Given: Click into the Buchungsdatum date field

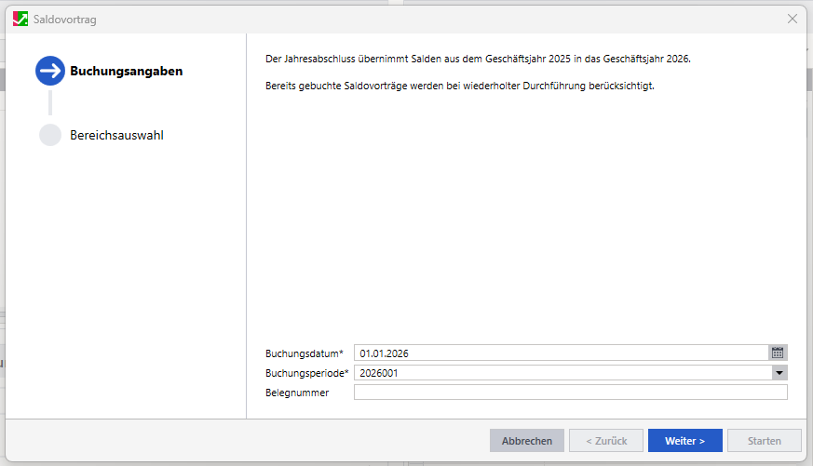Looking at the screenshot, I should coord(561,353).
